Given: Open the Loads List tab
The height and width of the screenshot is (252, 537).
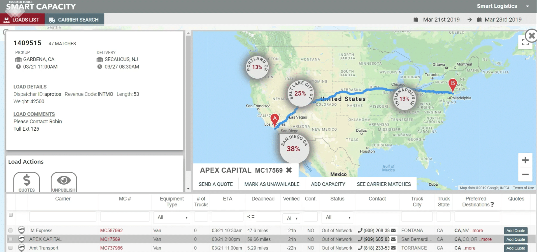Looking at the screenshot, I should pyautogui.click(x=22, y=20).
